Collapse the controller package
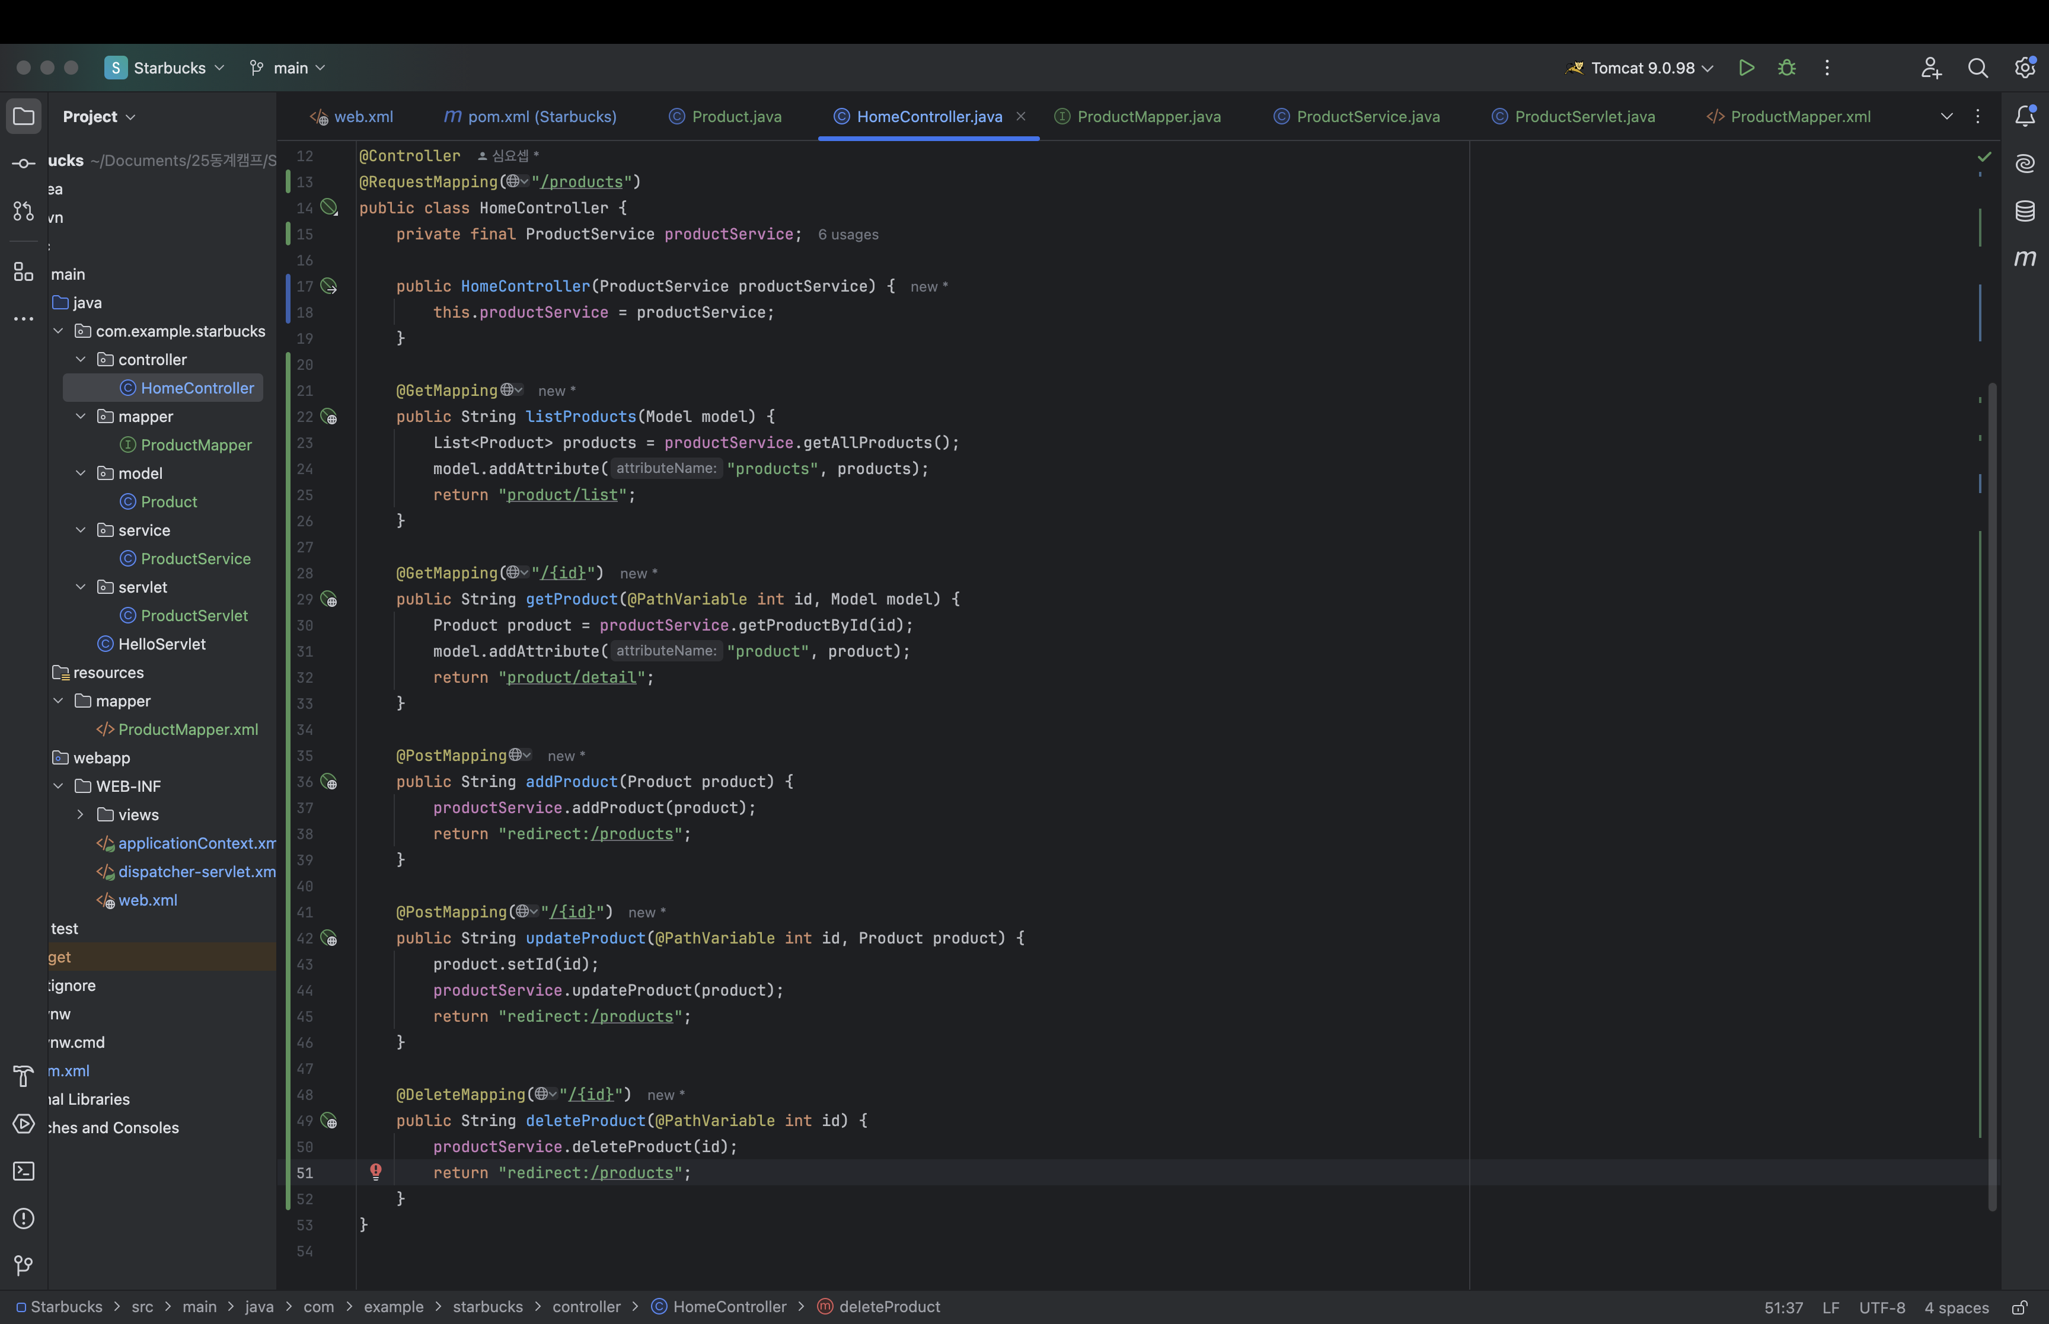Viewport: 2049px width, 1324px height. (81, 359)
